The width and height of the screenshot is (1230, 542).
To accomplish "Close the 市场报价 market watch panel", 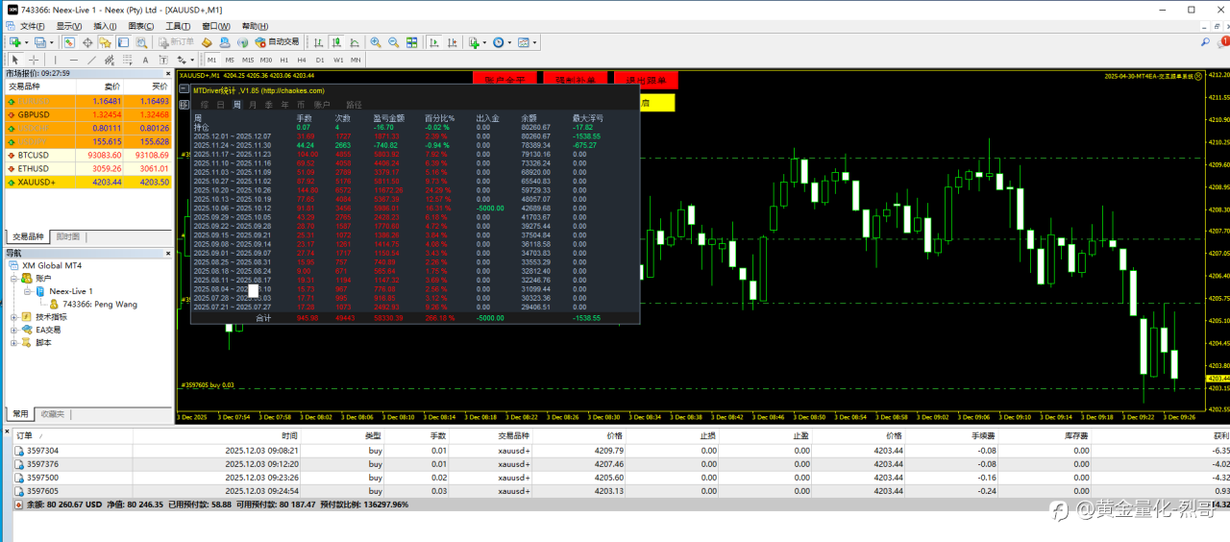I will click(x=170, y=73).
